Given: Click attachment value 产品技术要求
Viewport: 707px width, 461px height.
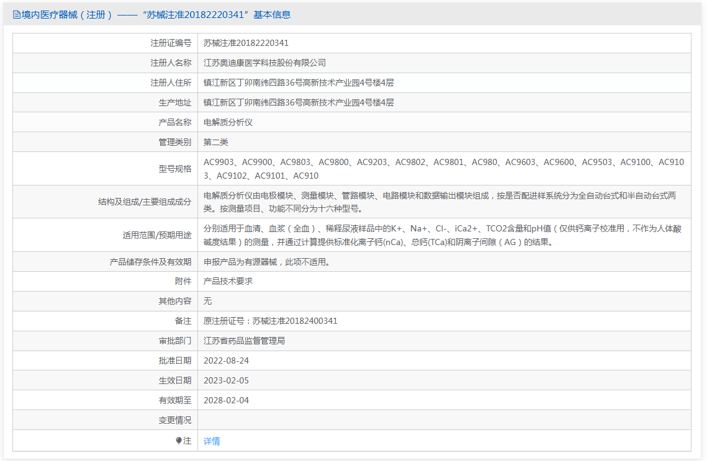Looking at the screenshot, I should pos(228,281).
